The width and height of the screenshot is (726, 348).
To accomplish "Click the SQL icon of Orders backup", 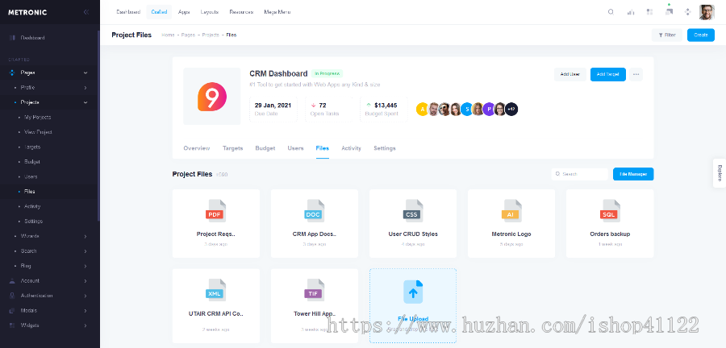I will [610, 211].
